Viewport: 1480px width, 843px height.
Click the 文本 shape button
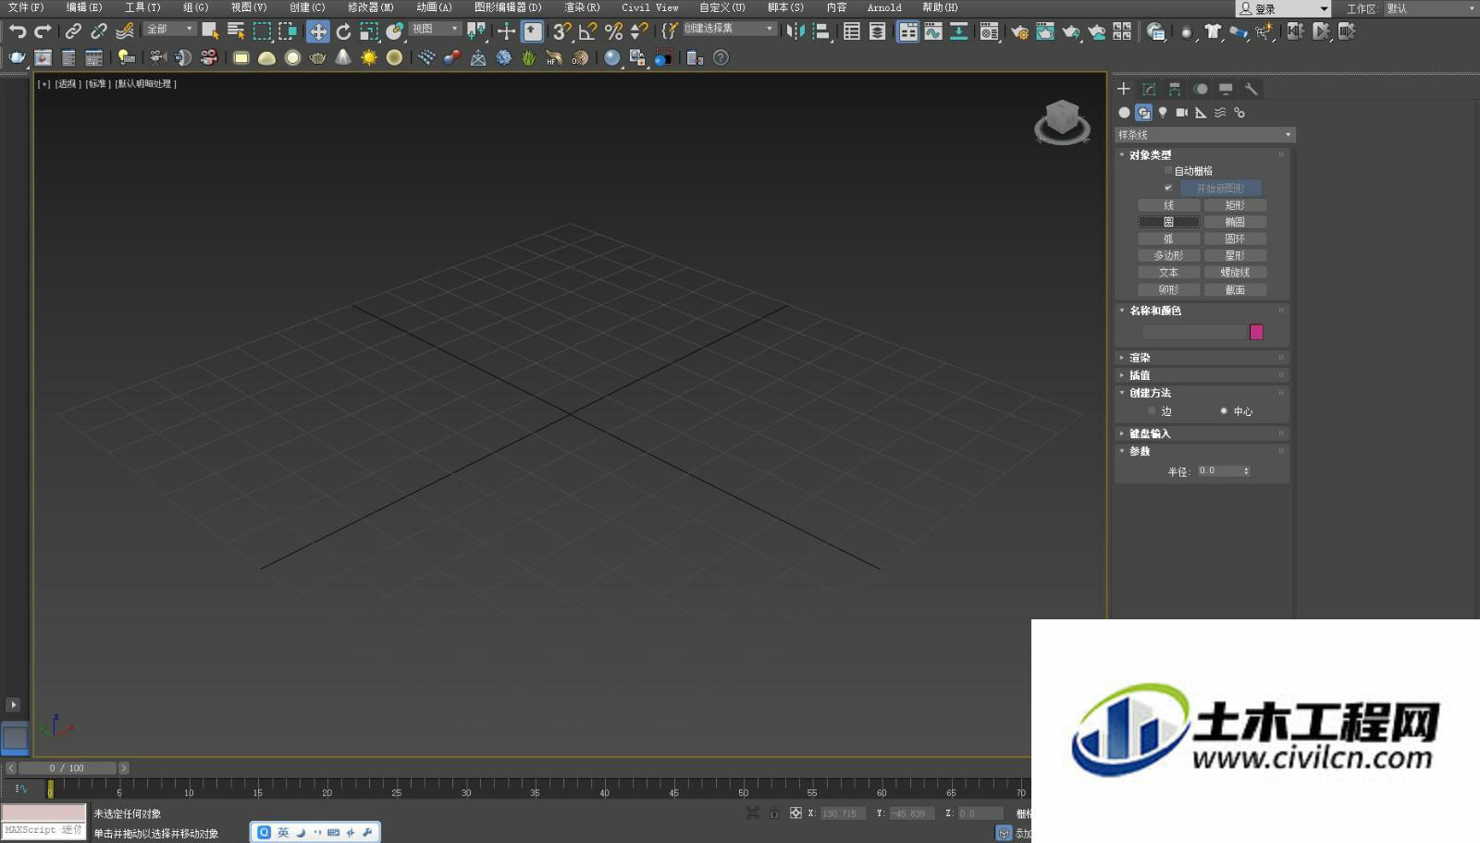1168,273
